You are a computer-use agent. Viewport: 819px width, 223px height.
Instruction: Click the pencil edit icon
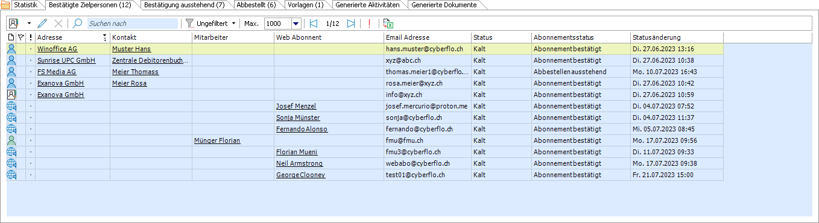[42, 24]
